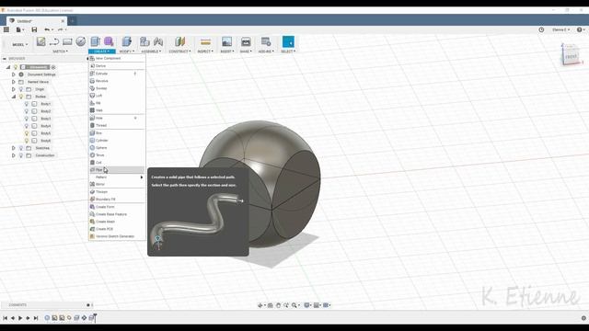Toggle visibility bulb of Bodies folder
This screenshot has height=331, width=589.
coord(21,97)
